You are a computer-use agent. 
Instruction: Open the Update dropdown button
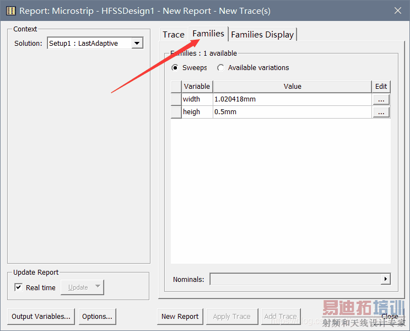pyautogui.click(x=82, y=287)
